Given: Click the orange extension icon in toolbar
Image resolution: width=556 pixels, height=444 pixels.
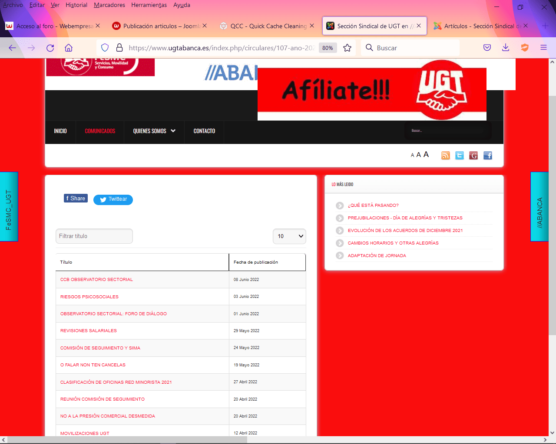Looking at the screenshot, I should [x=525, y=48].
